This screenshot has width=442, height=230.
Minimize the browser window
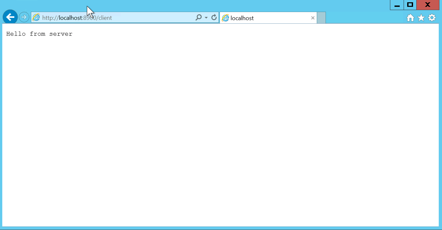[x=397, y=5]
